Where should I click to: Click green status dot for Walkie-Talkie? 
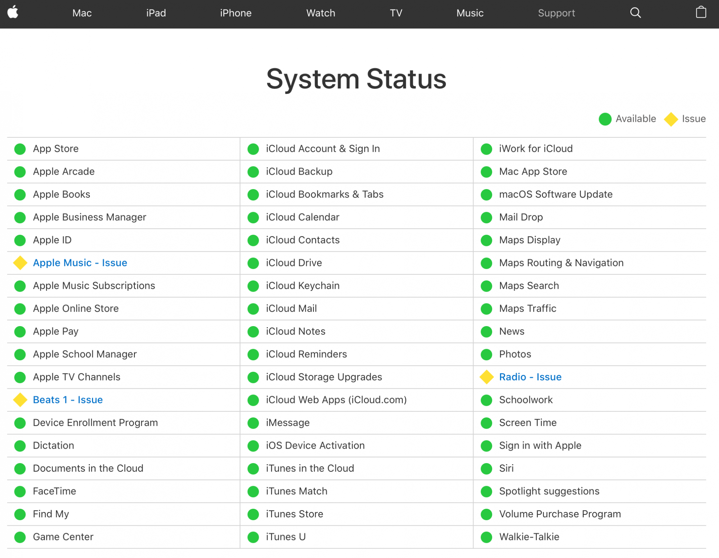[x=486, y=537]
